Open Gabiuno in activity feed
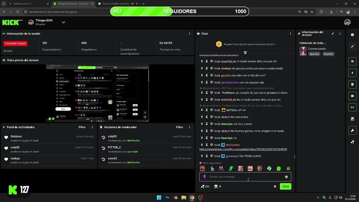Screen dimensions: 359x202 point(16,136)
